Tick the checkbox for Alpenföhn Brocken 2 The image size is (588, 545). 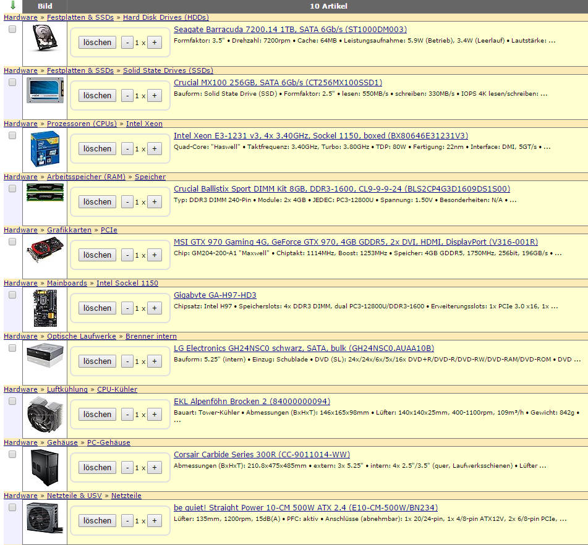coord(12,401)
